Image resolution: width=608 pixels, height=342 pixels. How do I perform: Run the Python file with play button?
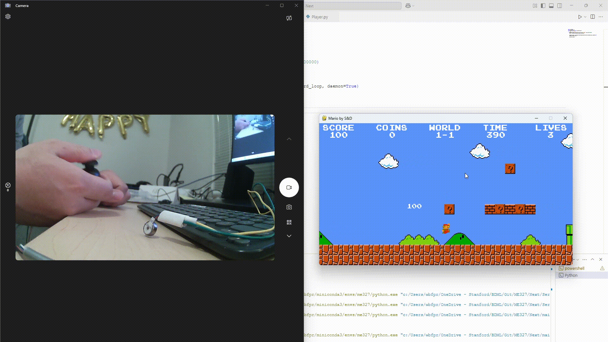coord(580,17)
